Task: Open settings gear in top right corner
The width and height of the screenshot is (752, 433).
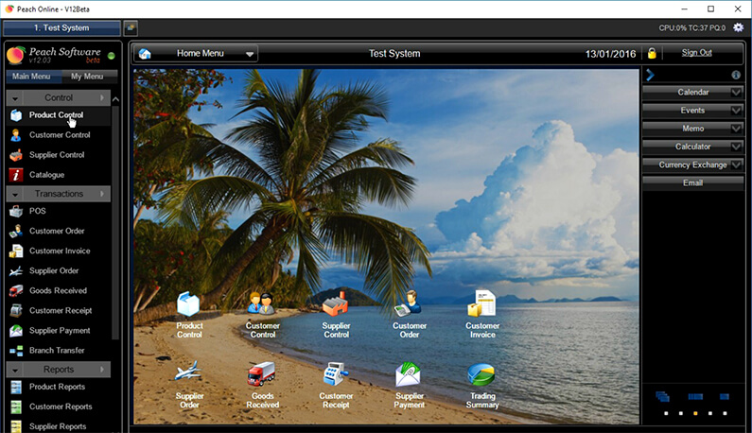Action: pos(738,27)
